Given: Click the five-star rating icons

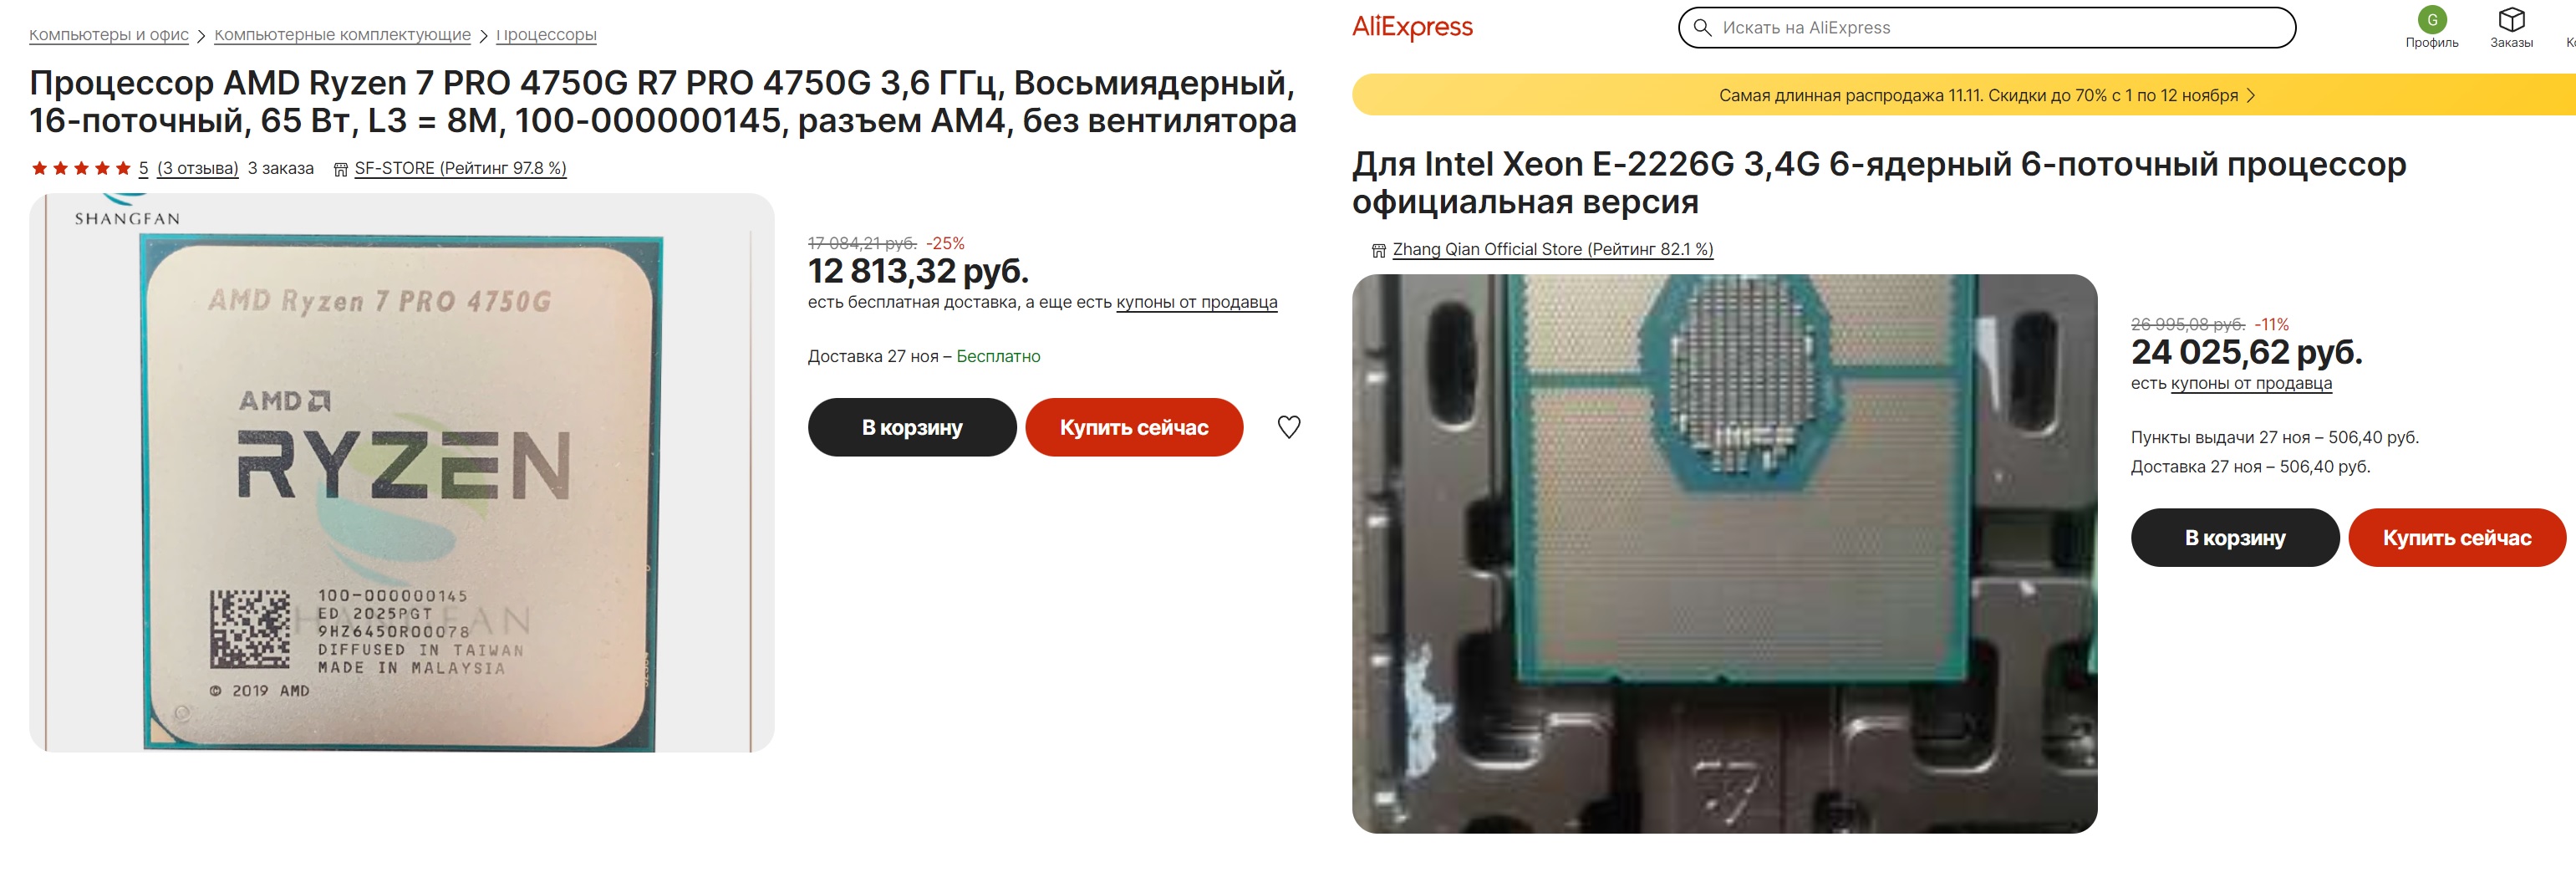Looking at the screenshot, I should pos(81,168).
